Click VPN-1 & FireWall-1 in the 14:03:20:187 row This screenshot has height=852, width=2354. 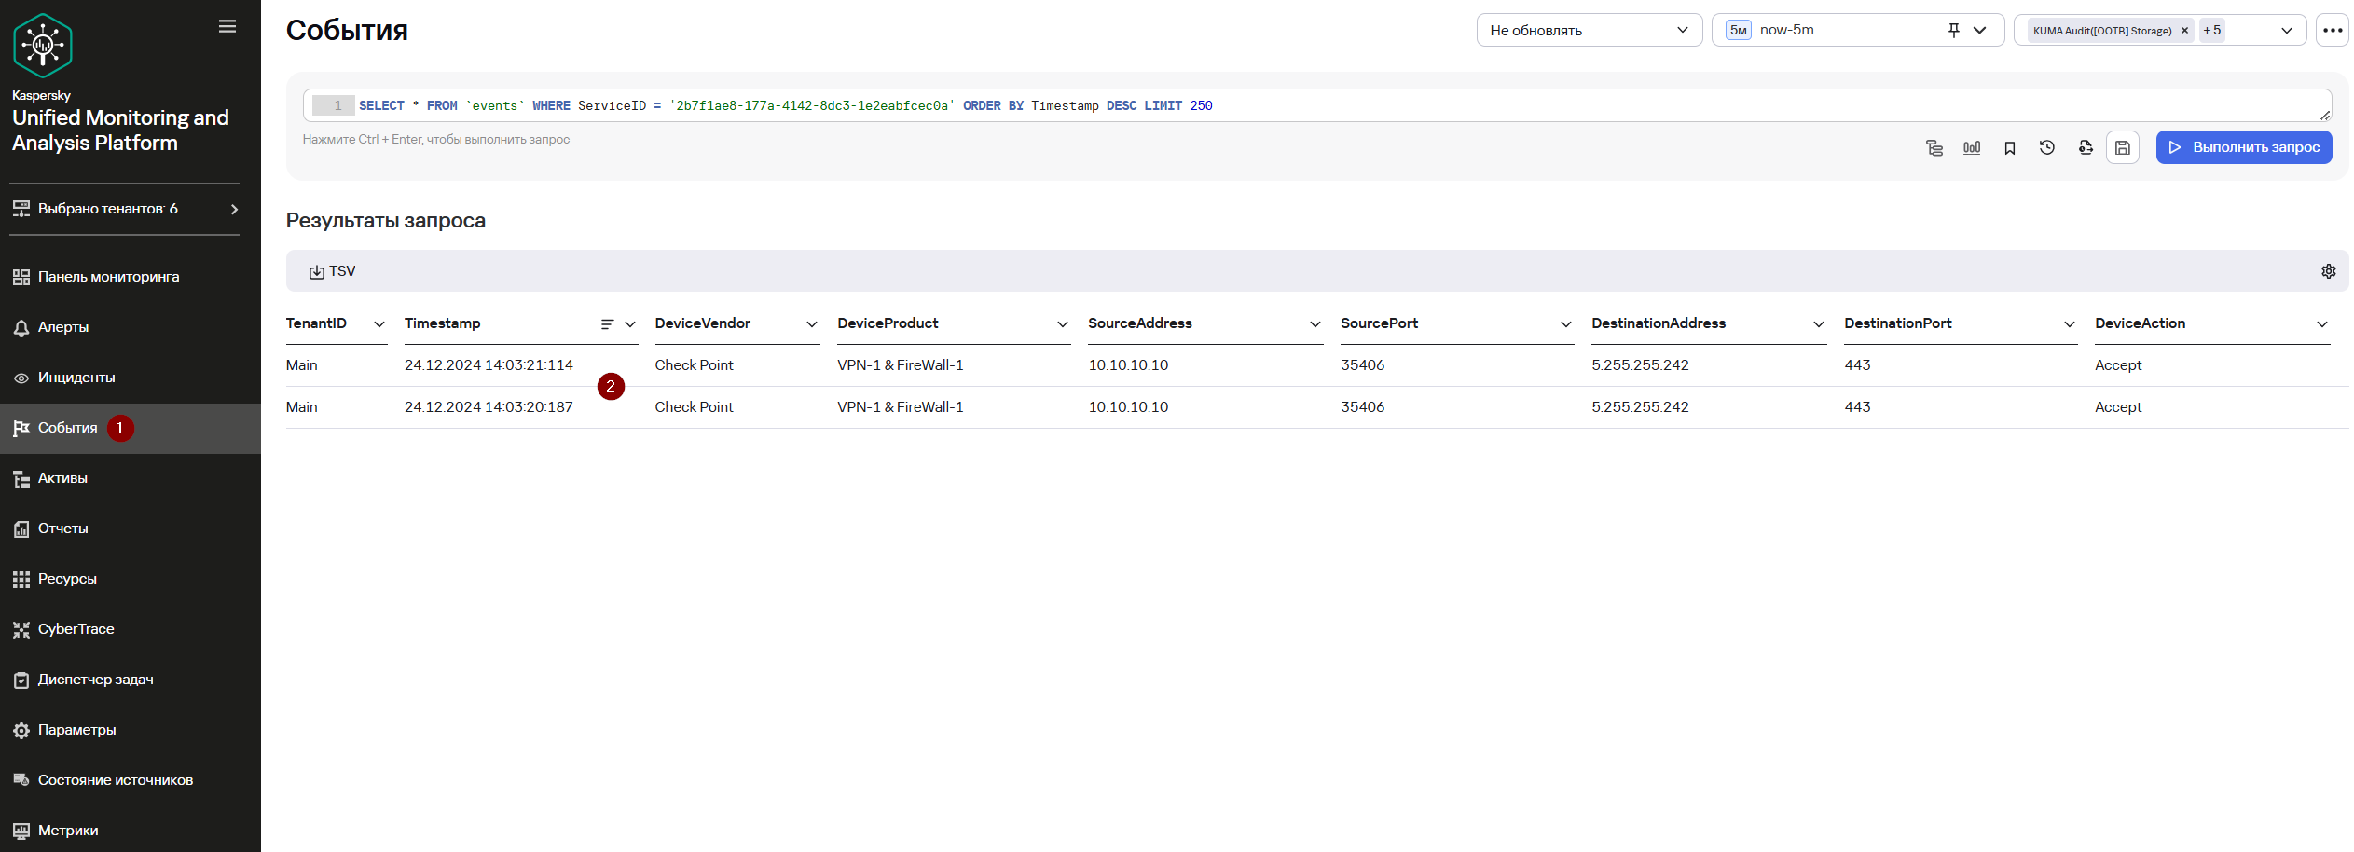[x=901, y=407]
